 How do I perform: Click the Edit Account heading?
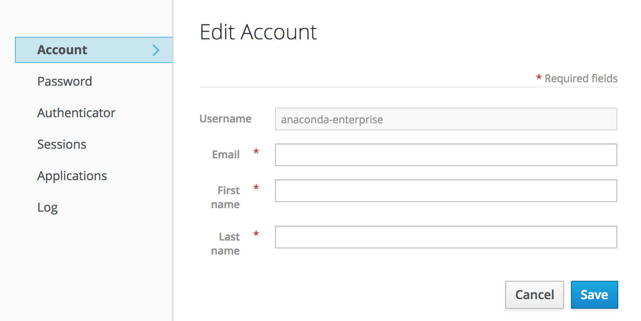coord(258,31)
